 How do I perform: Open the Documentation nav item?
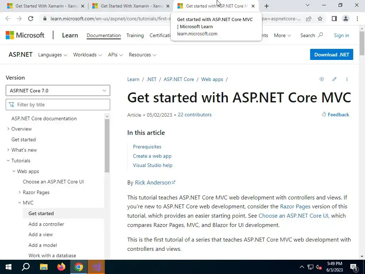[104, 35]
